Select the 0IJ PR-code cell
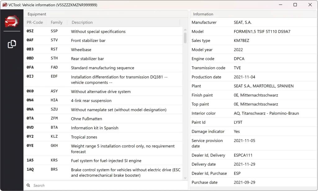This screenshot has width=318, height=191. click(x=30, y=76)
